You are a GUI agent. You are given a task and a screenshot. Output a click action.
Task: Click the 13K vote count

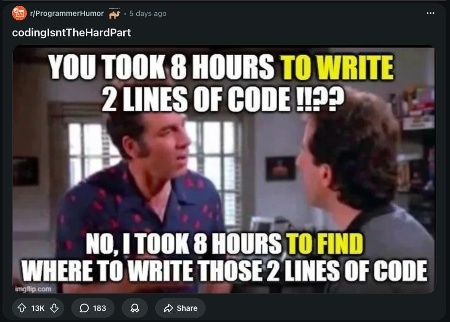click(x=38, y=308)
